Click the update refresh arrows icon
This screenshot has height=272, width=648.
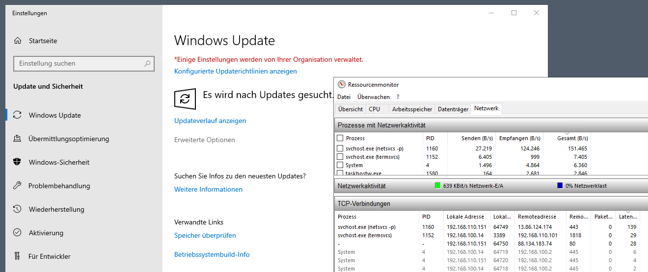pos(185,99)
